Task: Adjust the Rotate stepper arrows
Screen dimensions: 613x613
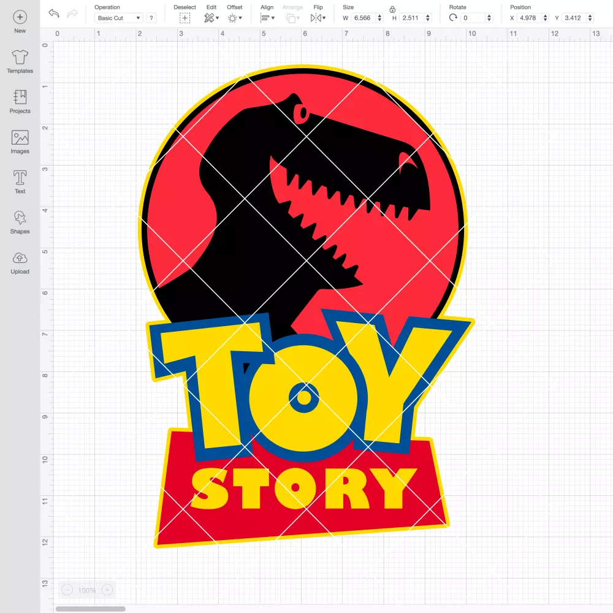Action: click(489, 18)
